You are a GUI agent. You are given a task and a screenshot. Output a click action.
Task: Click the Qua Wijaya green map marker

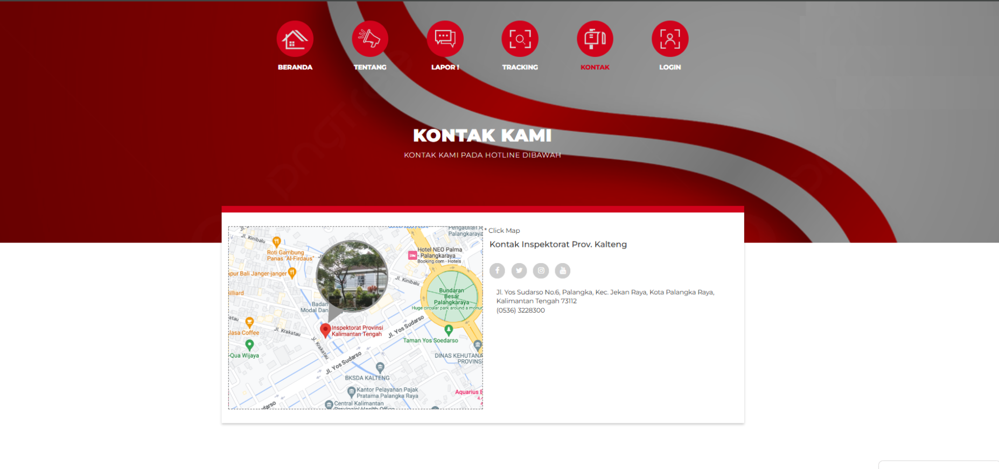249,345
